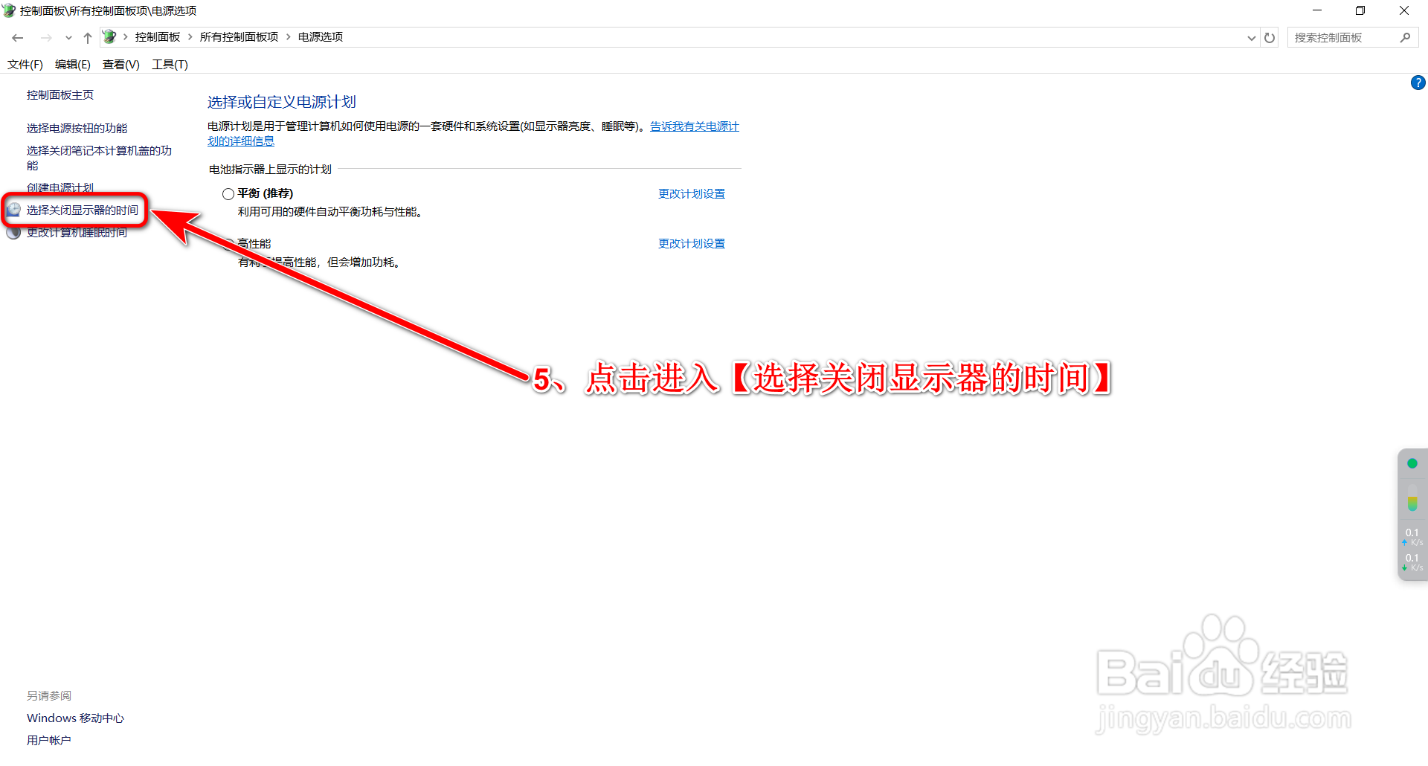Open the 工具(T) menu
This screenshot has width=1428, height=766.
pos(170,65)
